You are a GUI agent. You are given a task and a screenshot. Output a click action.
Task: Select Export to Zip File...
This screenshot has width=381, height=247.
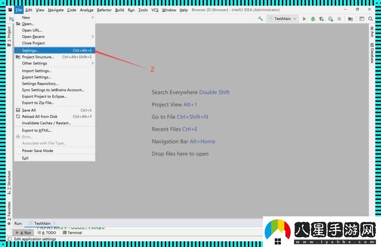(54, 103)
